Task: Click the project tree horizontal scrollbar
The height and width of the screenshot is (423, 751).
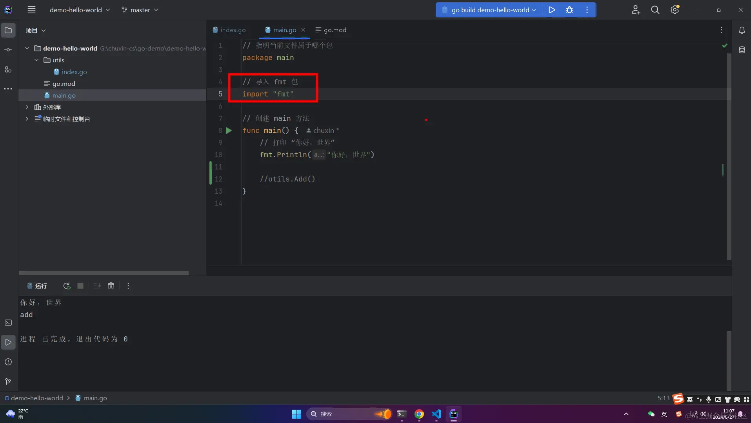Action: (104, 273)
